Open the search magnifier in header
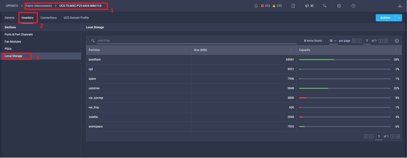407x158 pixels. tap(325, 6)
